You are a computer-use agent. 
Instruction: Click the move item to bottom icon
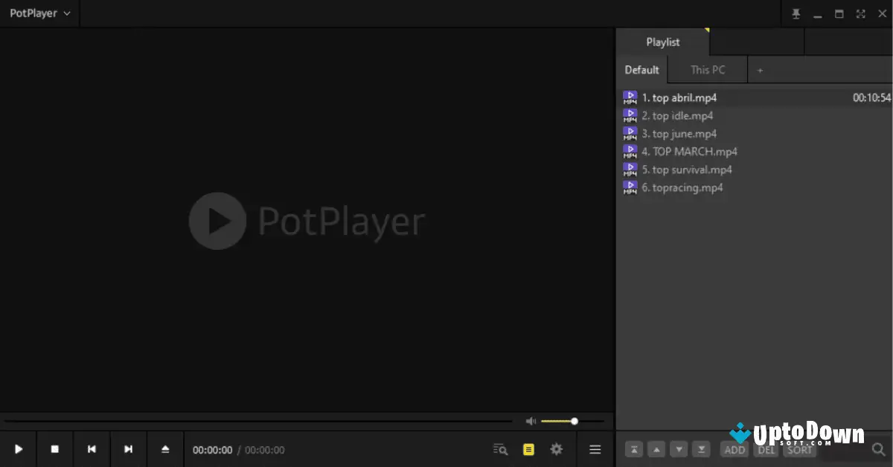(x=700, y=449)
